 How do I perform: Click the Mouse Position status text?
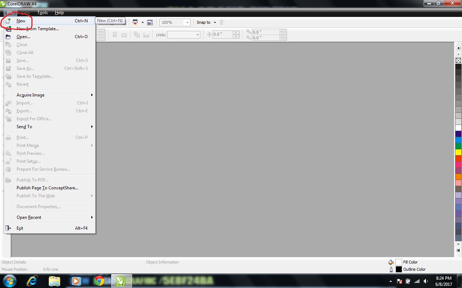[14, 269]
